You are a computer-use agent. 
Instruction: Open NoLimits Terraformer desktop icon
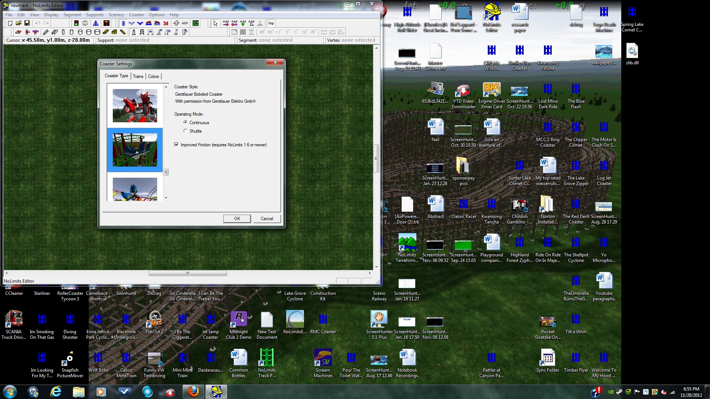407,248
